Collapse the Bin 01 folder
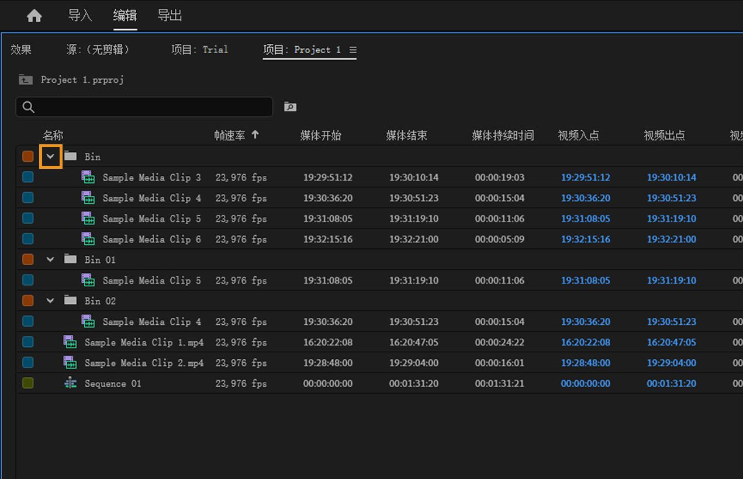The image size is (743, 479). tap(50, 259)
